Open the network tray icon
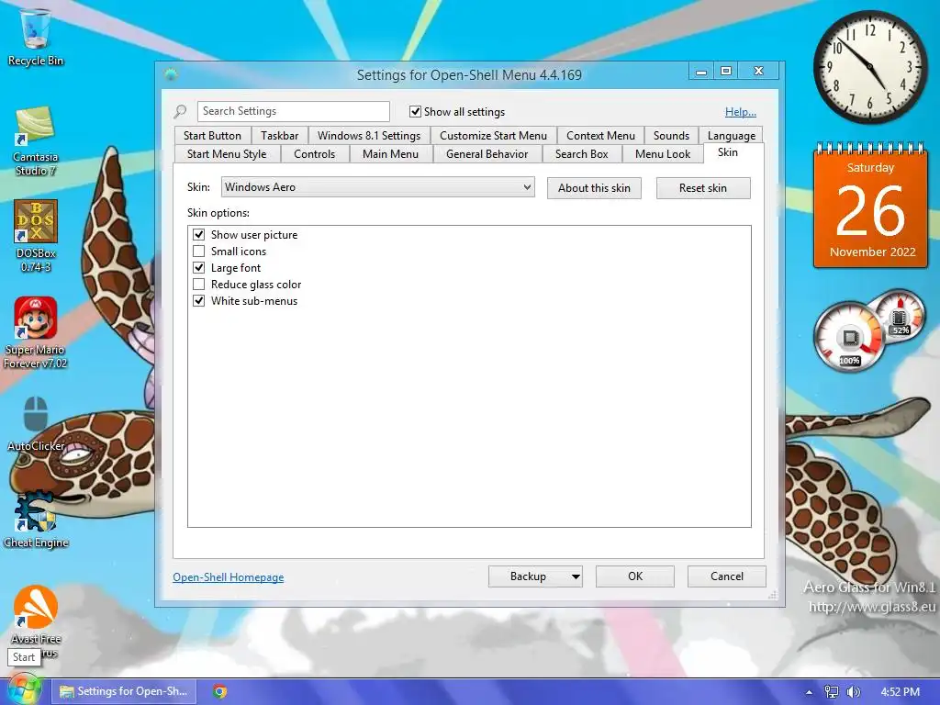This screenshot has height=705, width=940. tap(832, 692)
